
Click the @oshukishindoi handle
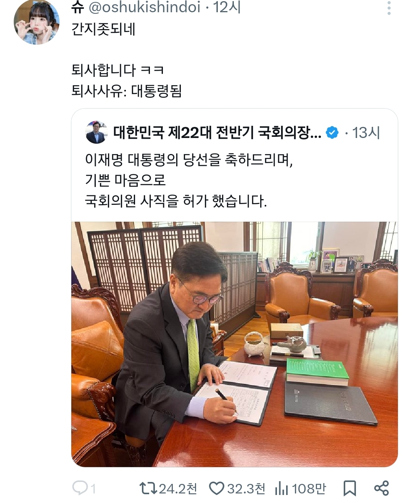[x=145, y=7]
